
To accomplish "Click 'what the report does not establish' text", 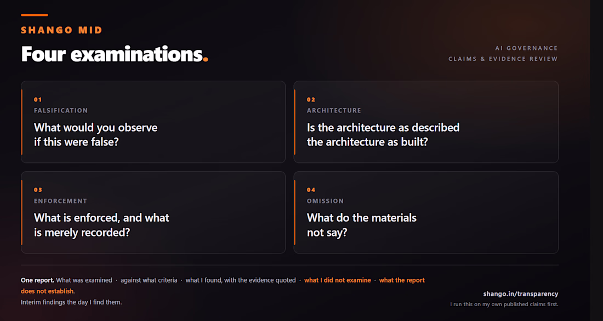I will (223, 285).
